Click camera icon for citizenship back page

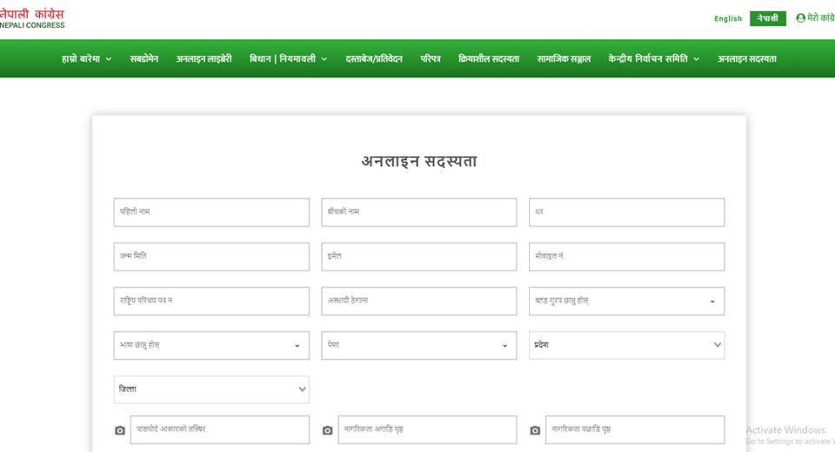click(535, 430)
